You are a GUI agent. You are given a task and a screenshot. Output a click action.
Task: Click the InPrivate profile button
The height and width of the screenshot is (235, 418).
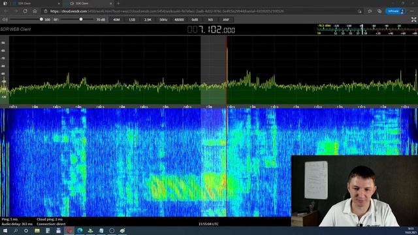396,11
